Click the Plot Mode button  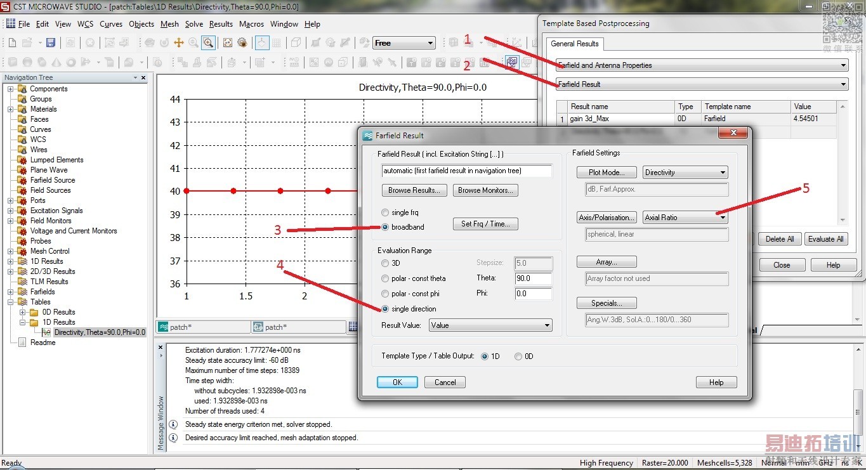[x=607, y=173]
